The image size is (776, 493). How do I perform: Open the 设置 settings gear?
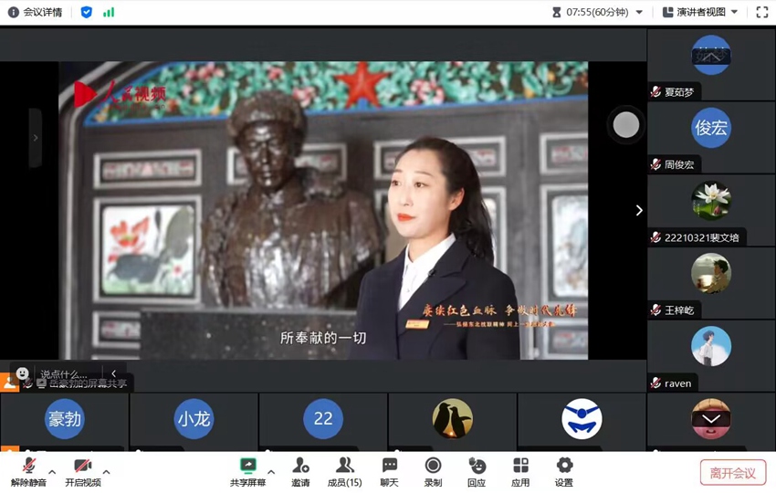coord(564,471)
